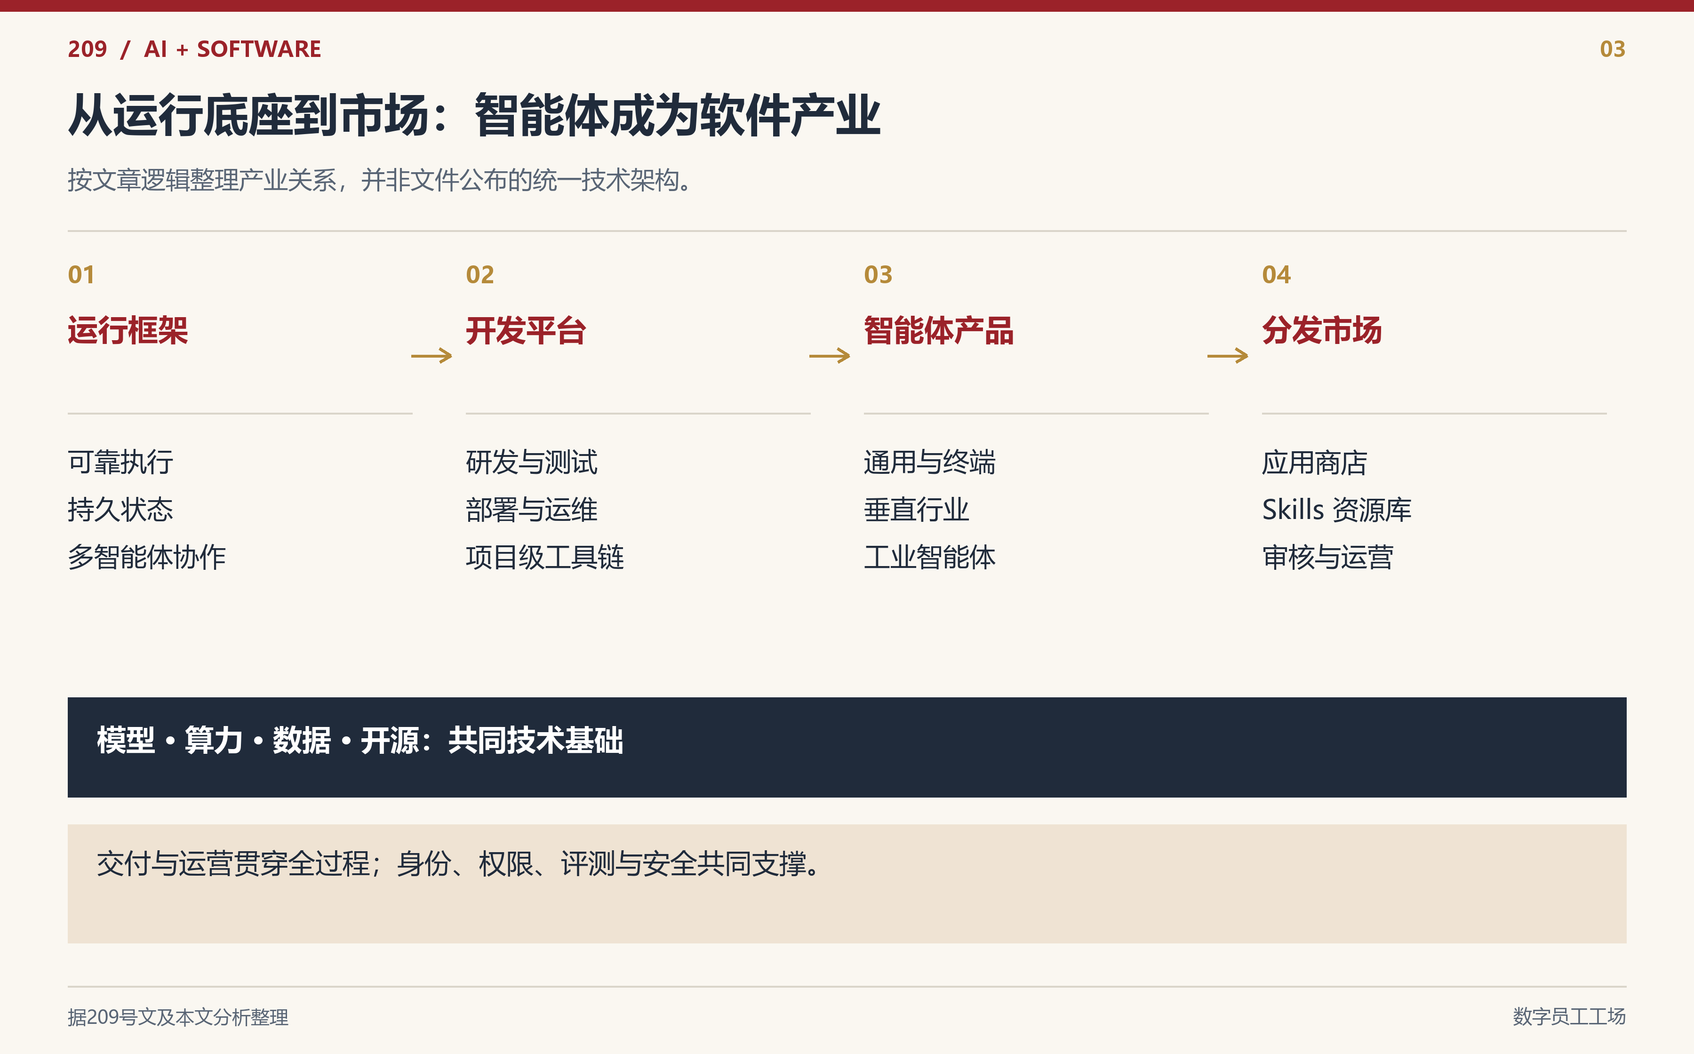Click the item '审核与运营'

tap(1328, 558)
